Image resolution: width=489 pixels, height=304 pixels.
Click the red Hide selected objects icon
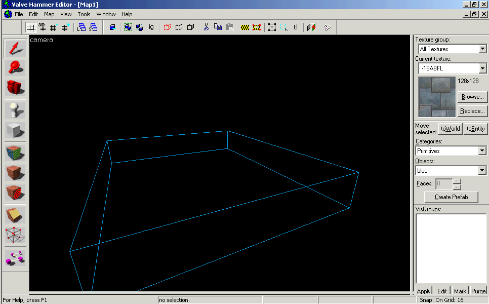tap(167, 27)
